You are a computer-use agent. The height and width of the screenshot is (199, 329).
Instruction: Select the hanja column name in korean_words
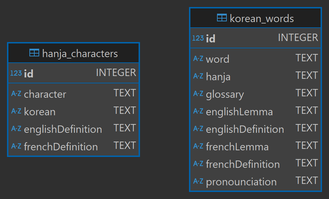click(x=218, y=77)
